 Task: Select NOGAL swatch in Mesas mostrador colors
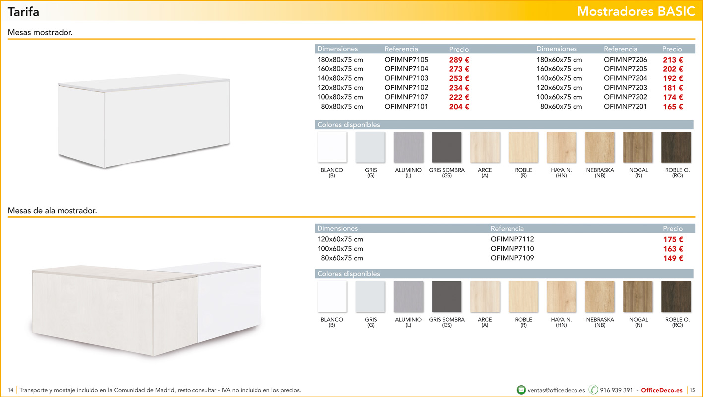tap(638, 147)
